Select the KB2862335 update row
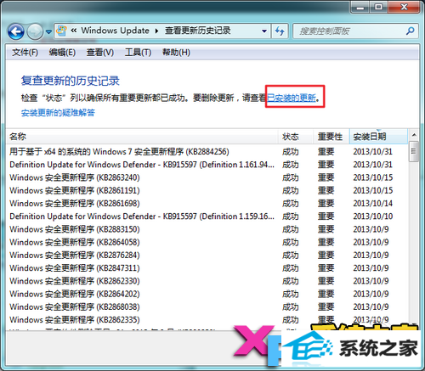The width and height of the screenshot is (425, 371). click(x=207, y=320)
